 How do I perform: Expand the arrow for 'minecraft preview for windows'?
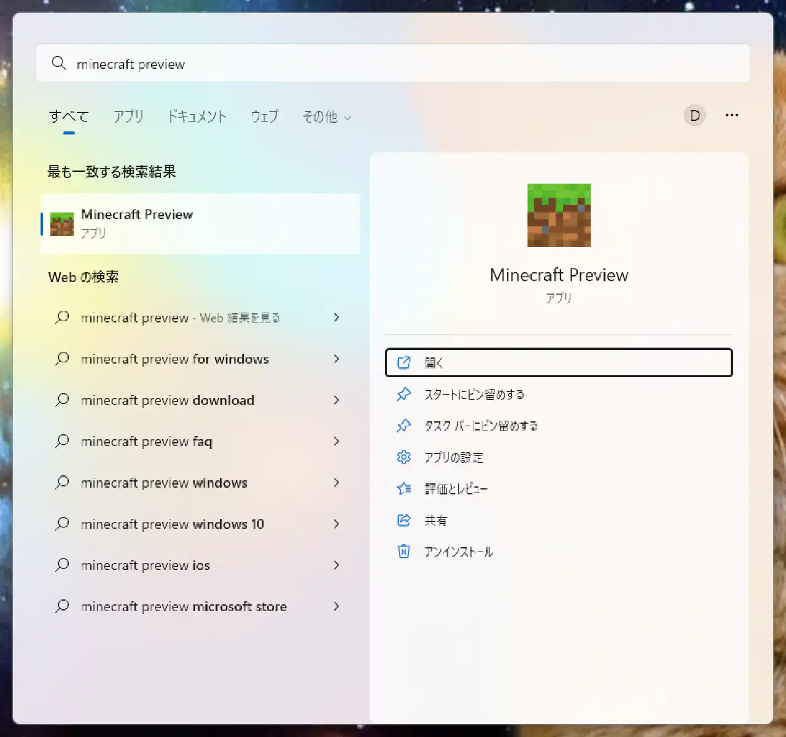pos(337,359)
